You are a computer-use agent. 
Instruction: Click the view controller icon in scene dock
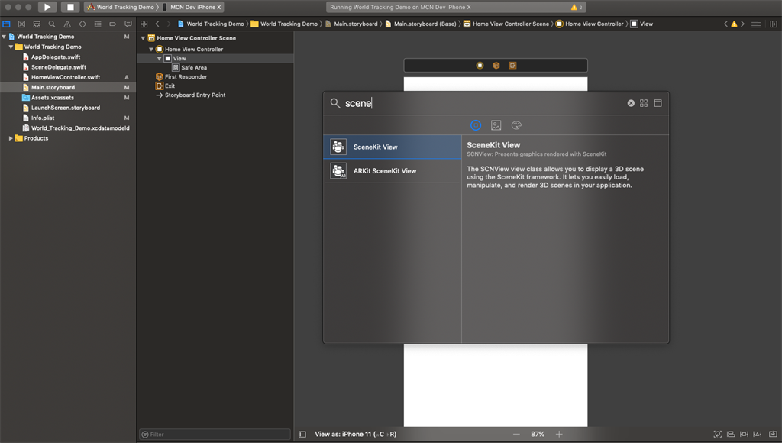[x=480, y=66]
